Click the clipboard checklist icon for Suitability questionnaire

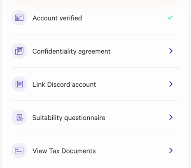(19, 117)
